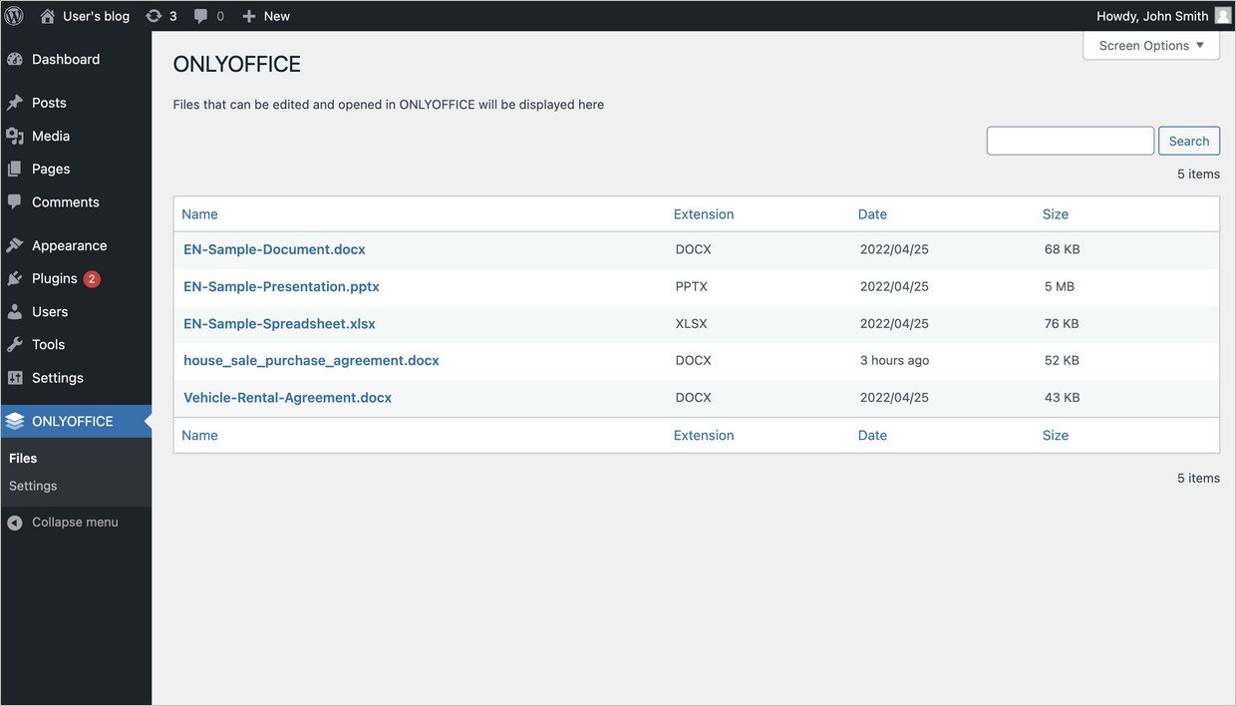Click the ONLYOFFICE layers icon in sidebar
Screen dimensions: 1236x706
tap(15, 422)
